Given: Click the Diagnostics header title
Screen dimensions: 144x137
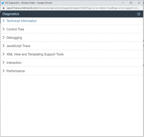Looking at the screenshot, I should pyautogui.click(x=11, y=14).
